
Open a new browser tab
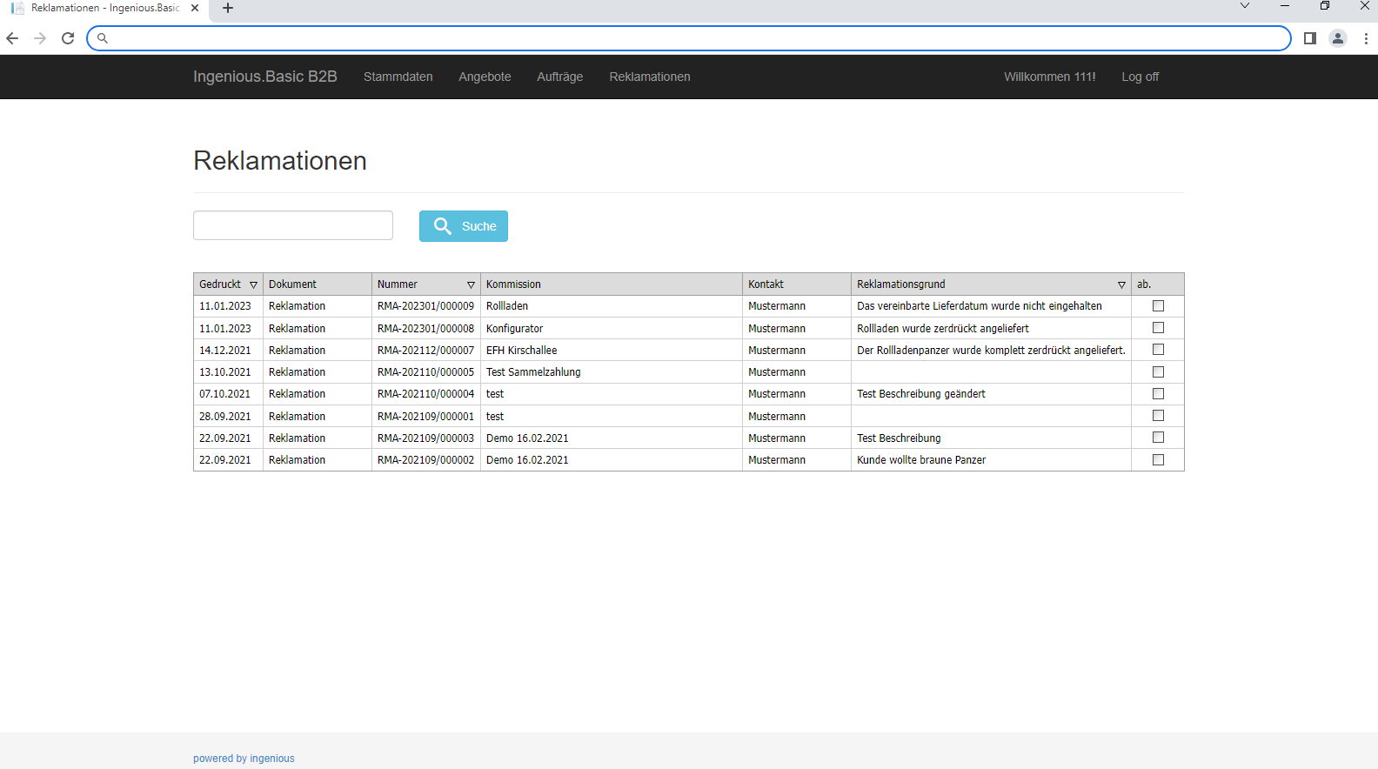coord(228,8)
